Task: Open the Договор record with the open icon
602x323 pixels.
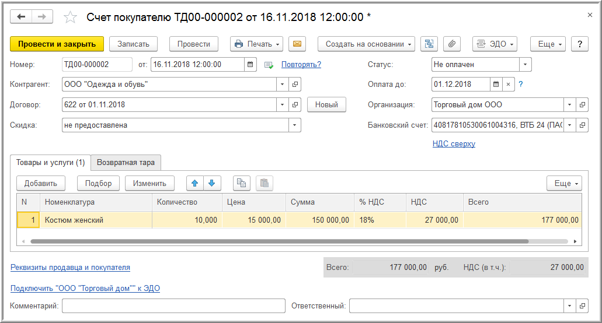Action: [x=295, y=104]
